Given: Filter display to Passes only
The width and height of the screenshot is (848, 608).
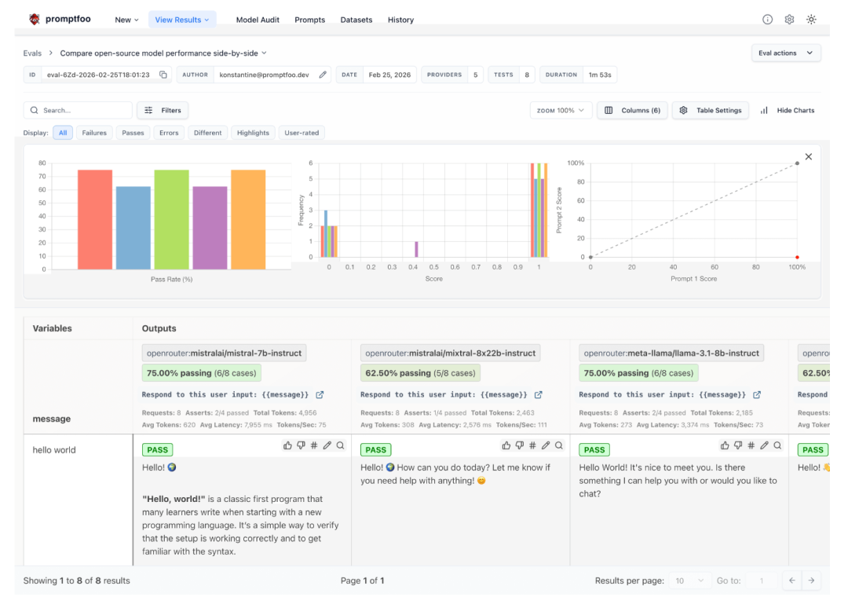Looking at the screenshot, I should click(x=133, y=133).
